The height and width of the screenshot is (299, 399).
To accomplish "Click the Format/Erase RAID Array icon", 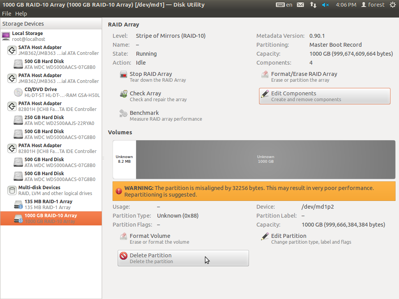I will pos(265,74).
